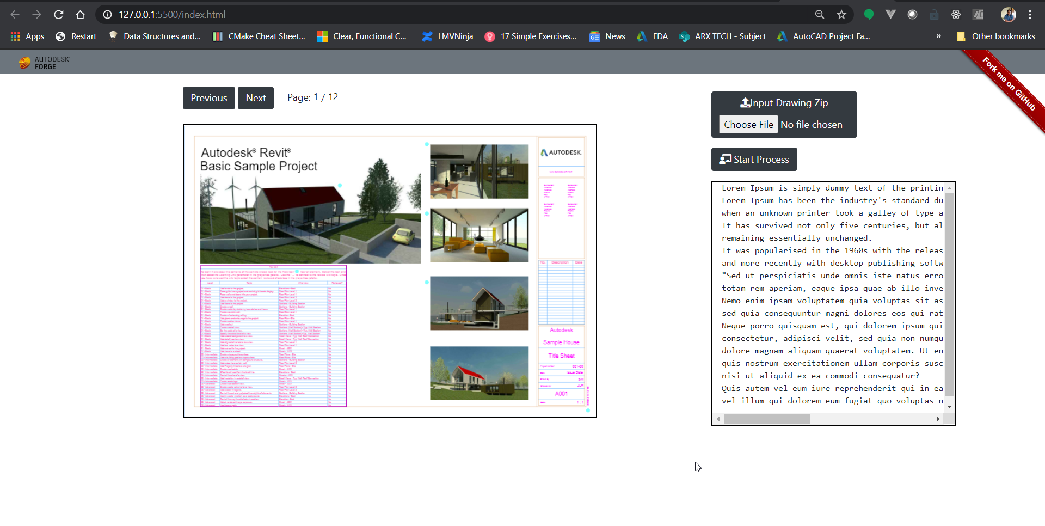Open the V-shaped Vue extension icon

click(x=890, y=15)
